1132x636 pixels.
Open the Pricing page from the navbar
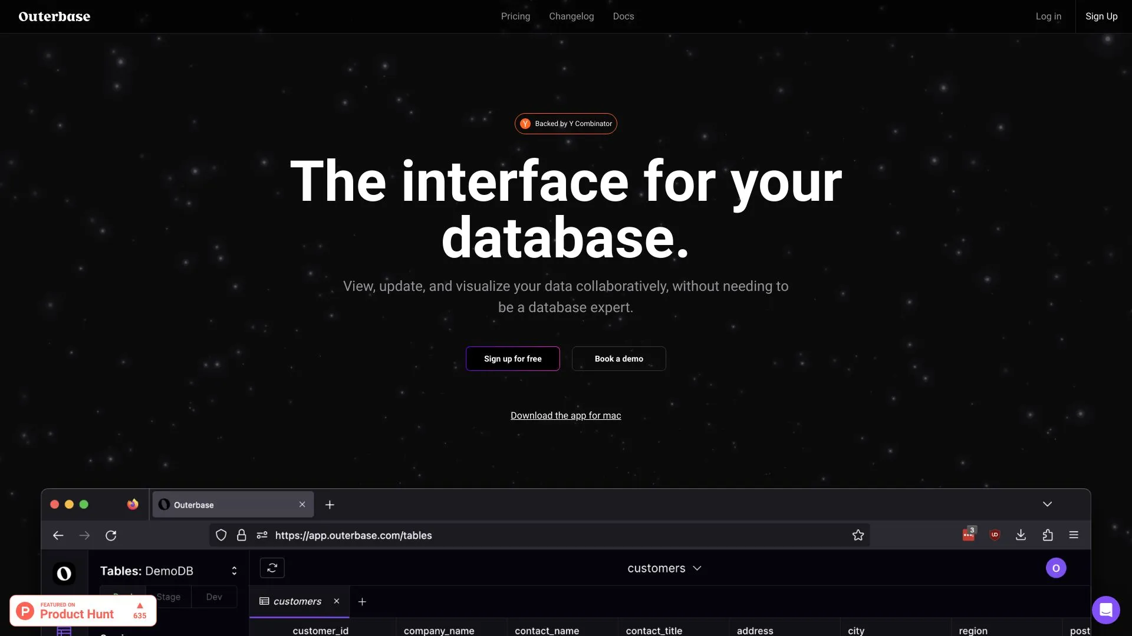click(x=515, y=16)
